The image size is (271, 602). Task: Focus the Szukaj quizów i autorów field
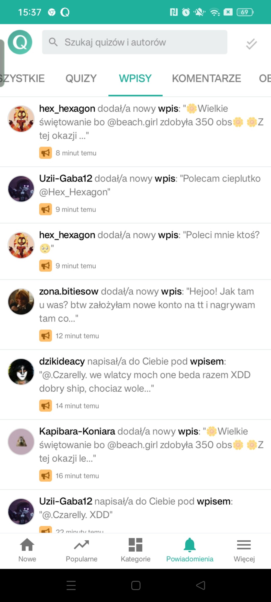pos(135,42)
